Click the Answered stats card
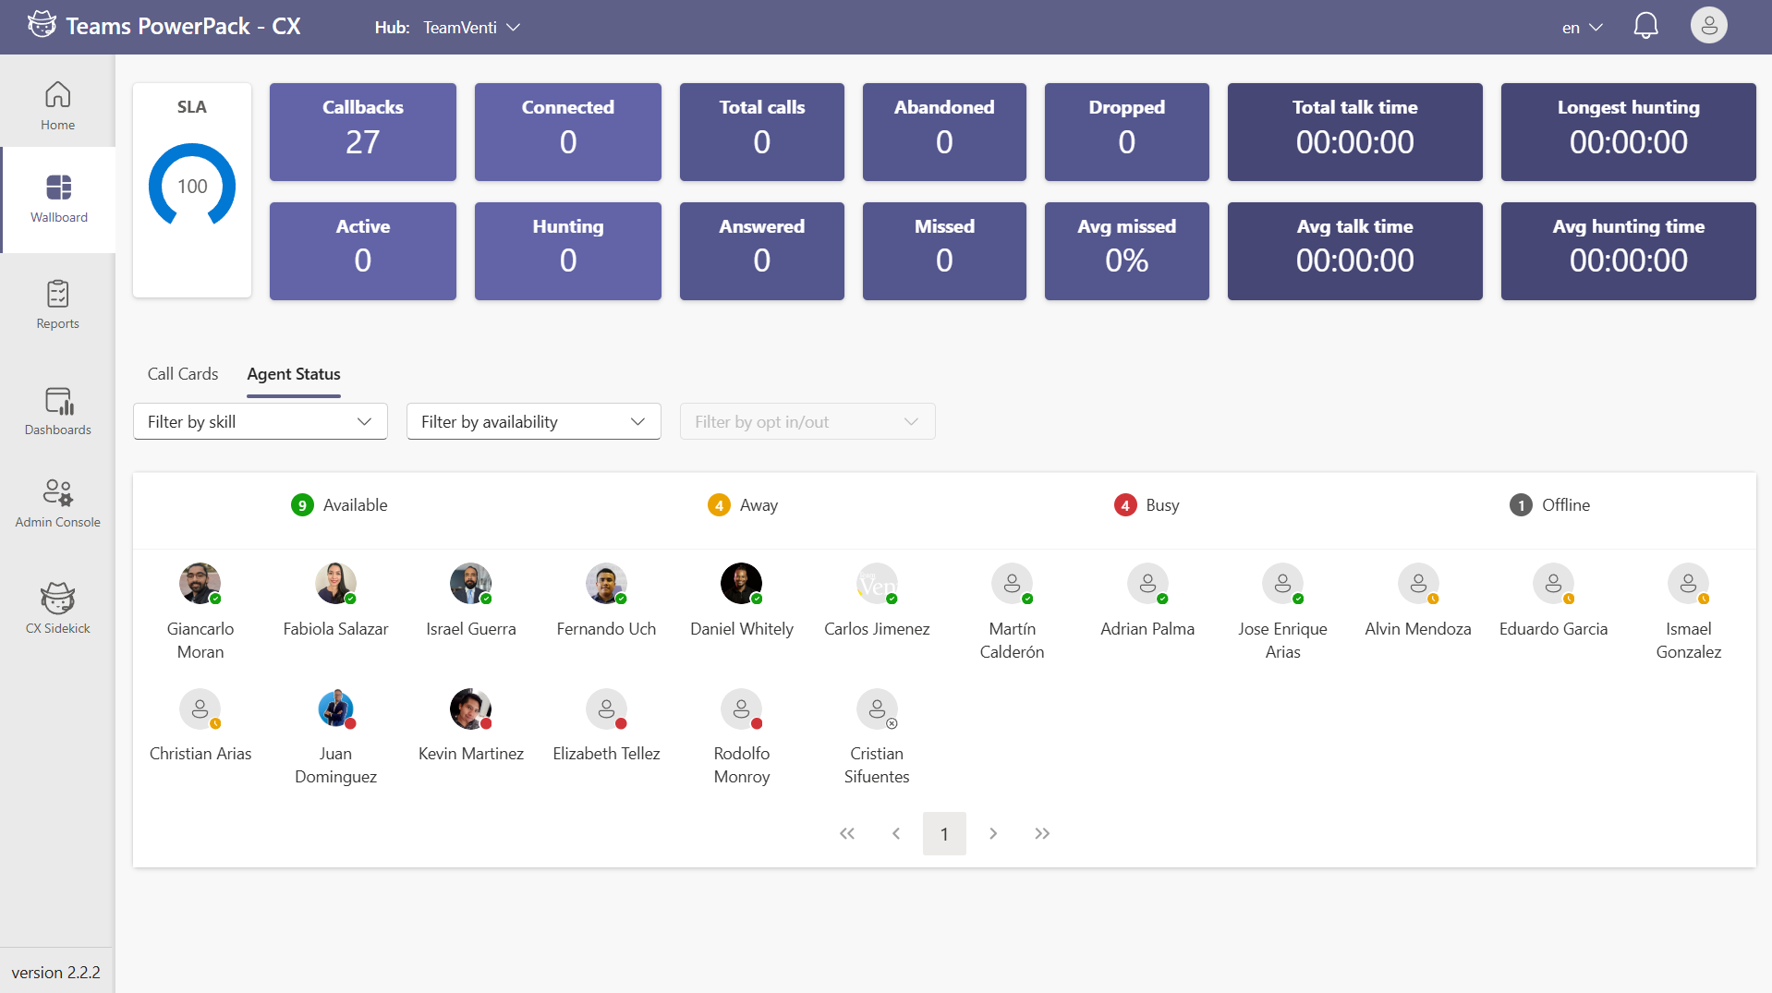 coord(762,251)
